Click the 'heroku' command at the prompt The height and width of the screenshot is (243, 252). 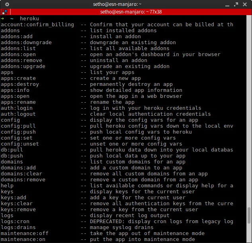[29, 18]
